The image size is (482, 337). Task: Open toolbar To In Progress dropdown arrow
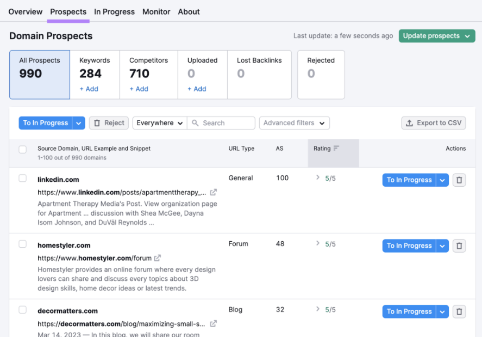[x=79, y=123]
